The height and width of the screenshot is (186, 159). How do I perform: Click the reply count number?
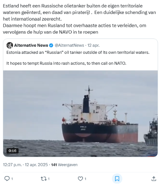click(x=12, y=179)
